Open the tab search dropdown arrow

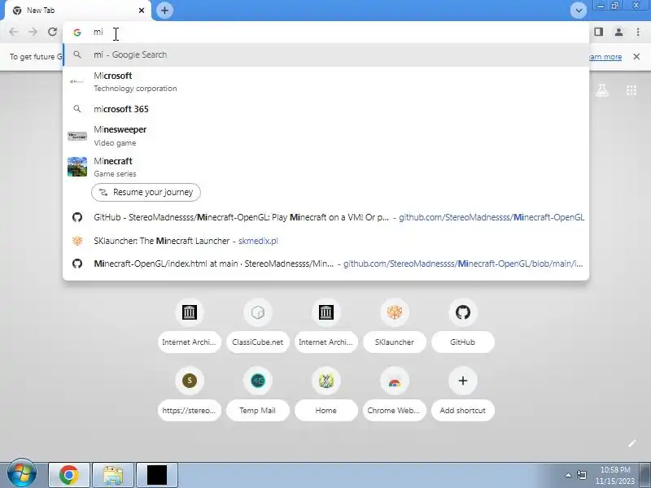(x=579, y=11)
